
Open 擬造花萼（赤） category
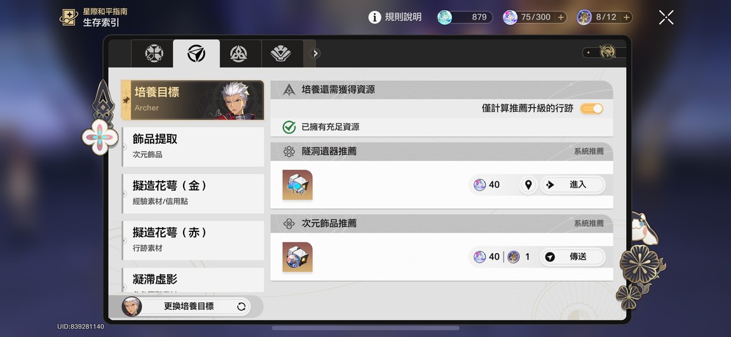point(193,240)
